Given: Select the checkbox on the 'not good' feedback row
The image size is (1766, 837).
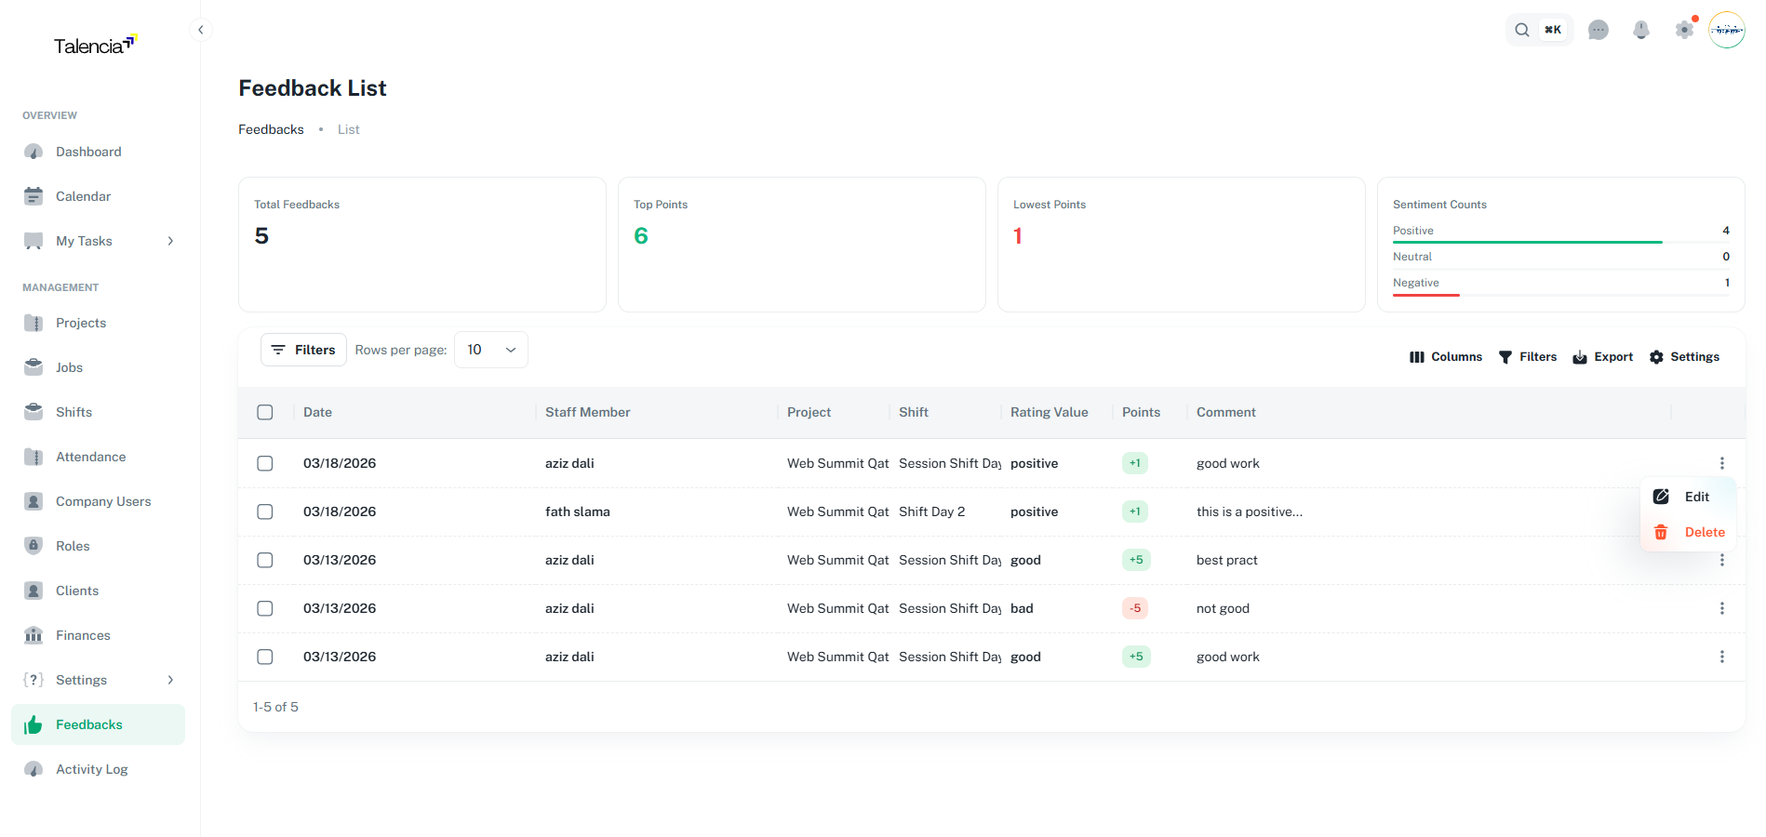Looking at the screenshot, I should tap(265, 608).
